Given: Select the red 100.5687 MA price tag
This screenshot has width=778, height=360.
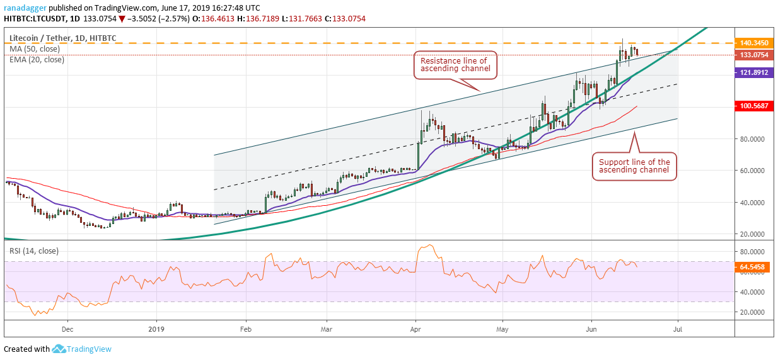Looking at the screenshot, I should pos(755,106).
